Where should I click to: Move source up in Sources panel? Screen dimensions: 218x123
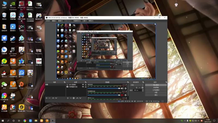coord(77,98)
